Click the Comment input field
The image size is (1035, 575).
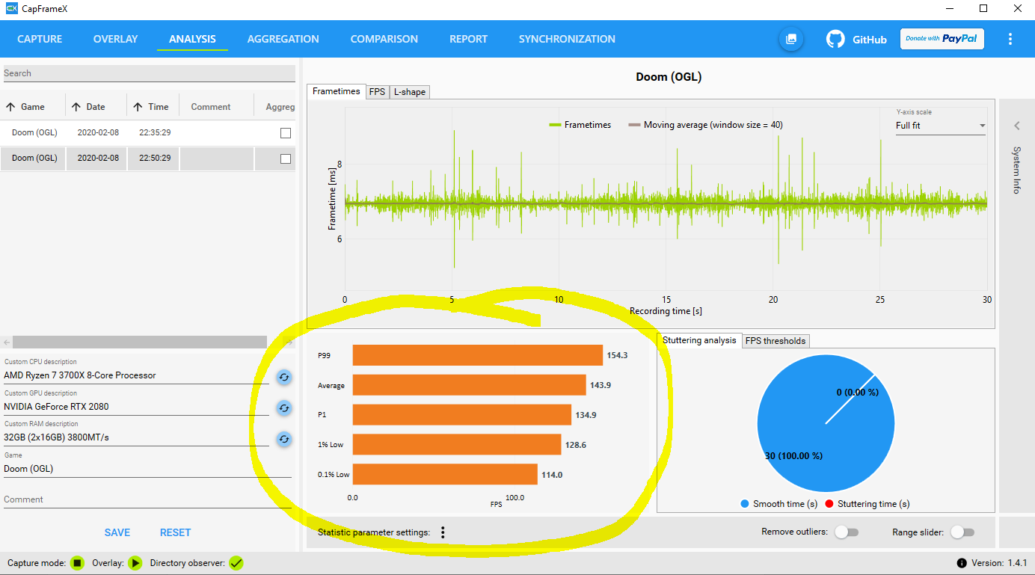[147, 499]
